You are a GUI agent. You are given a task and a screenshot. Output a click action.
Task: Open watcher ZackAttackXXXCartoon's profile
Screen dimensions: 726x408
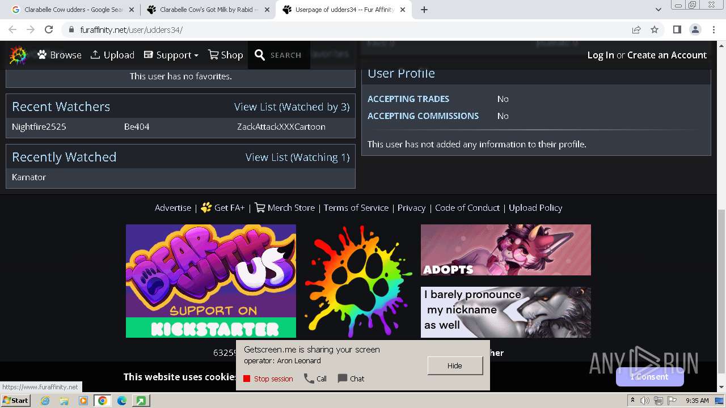(x=281, y=126)
